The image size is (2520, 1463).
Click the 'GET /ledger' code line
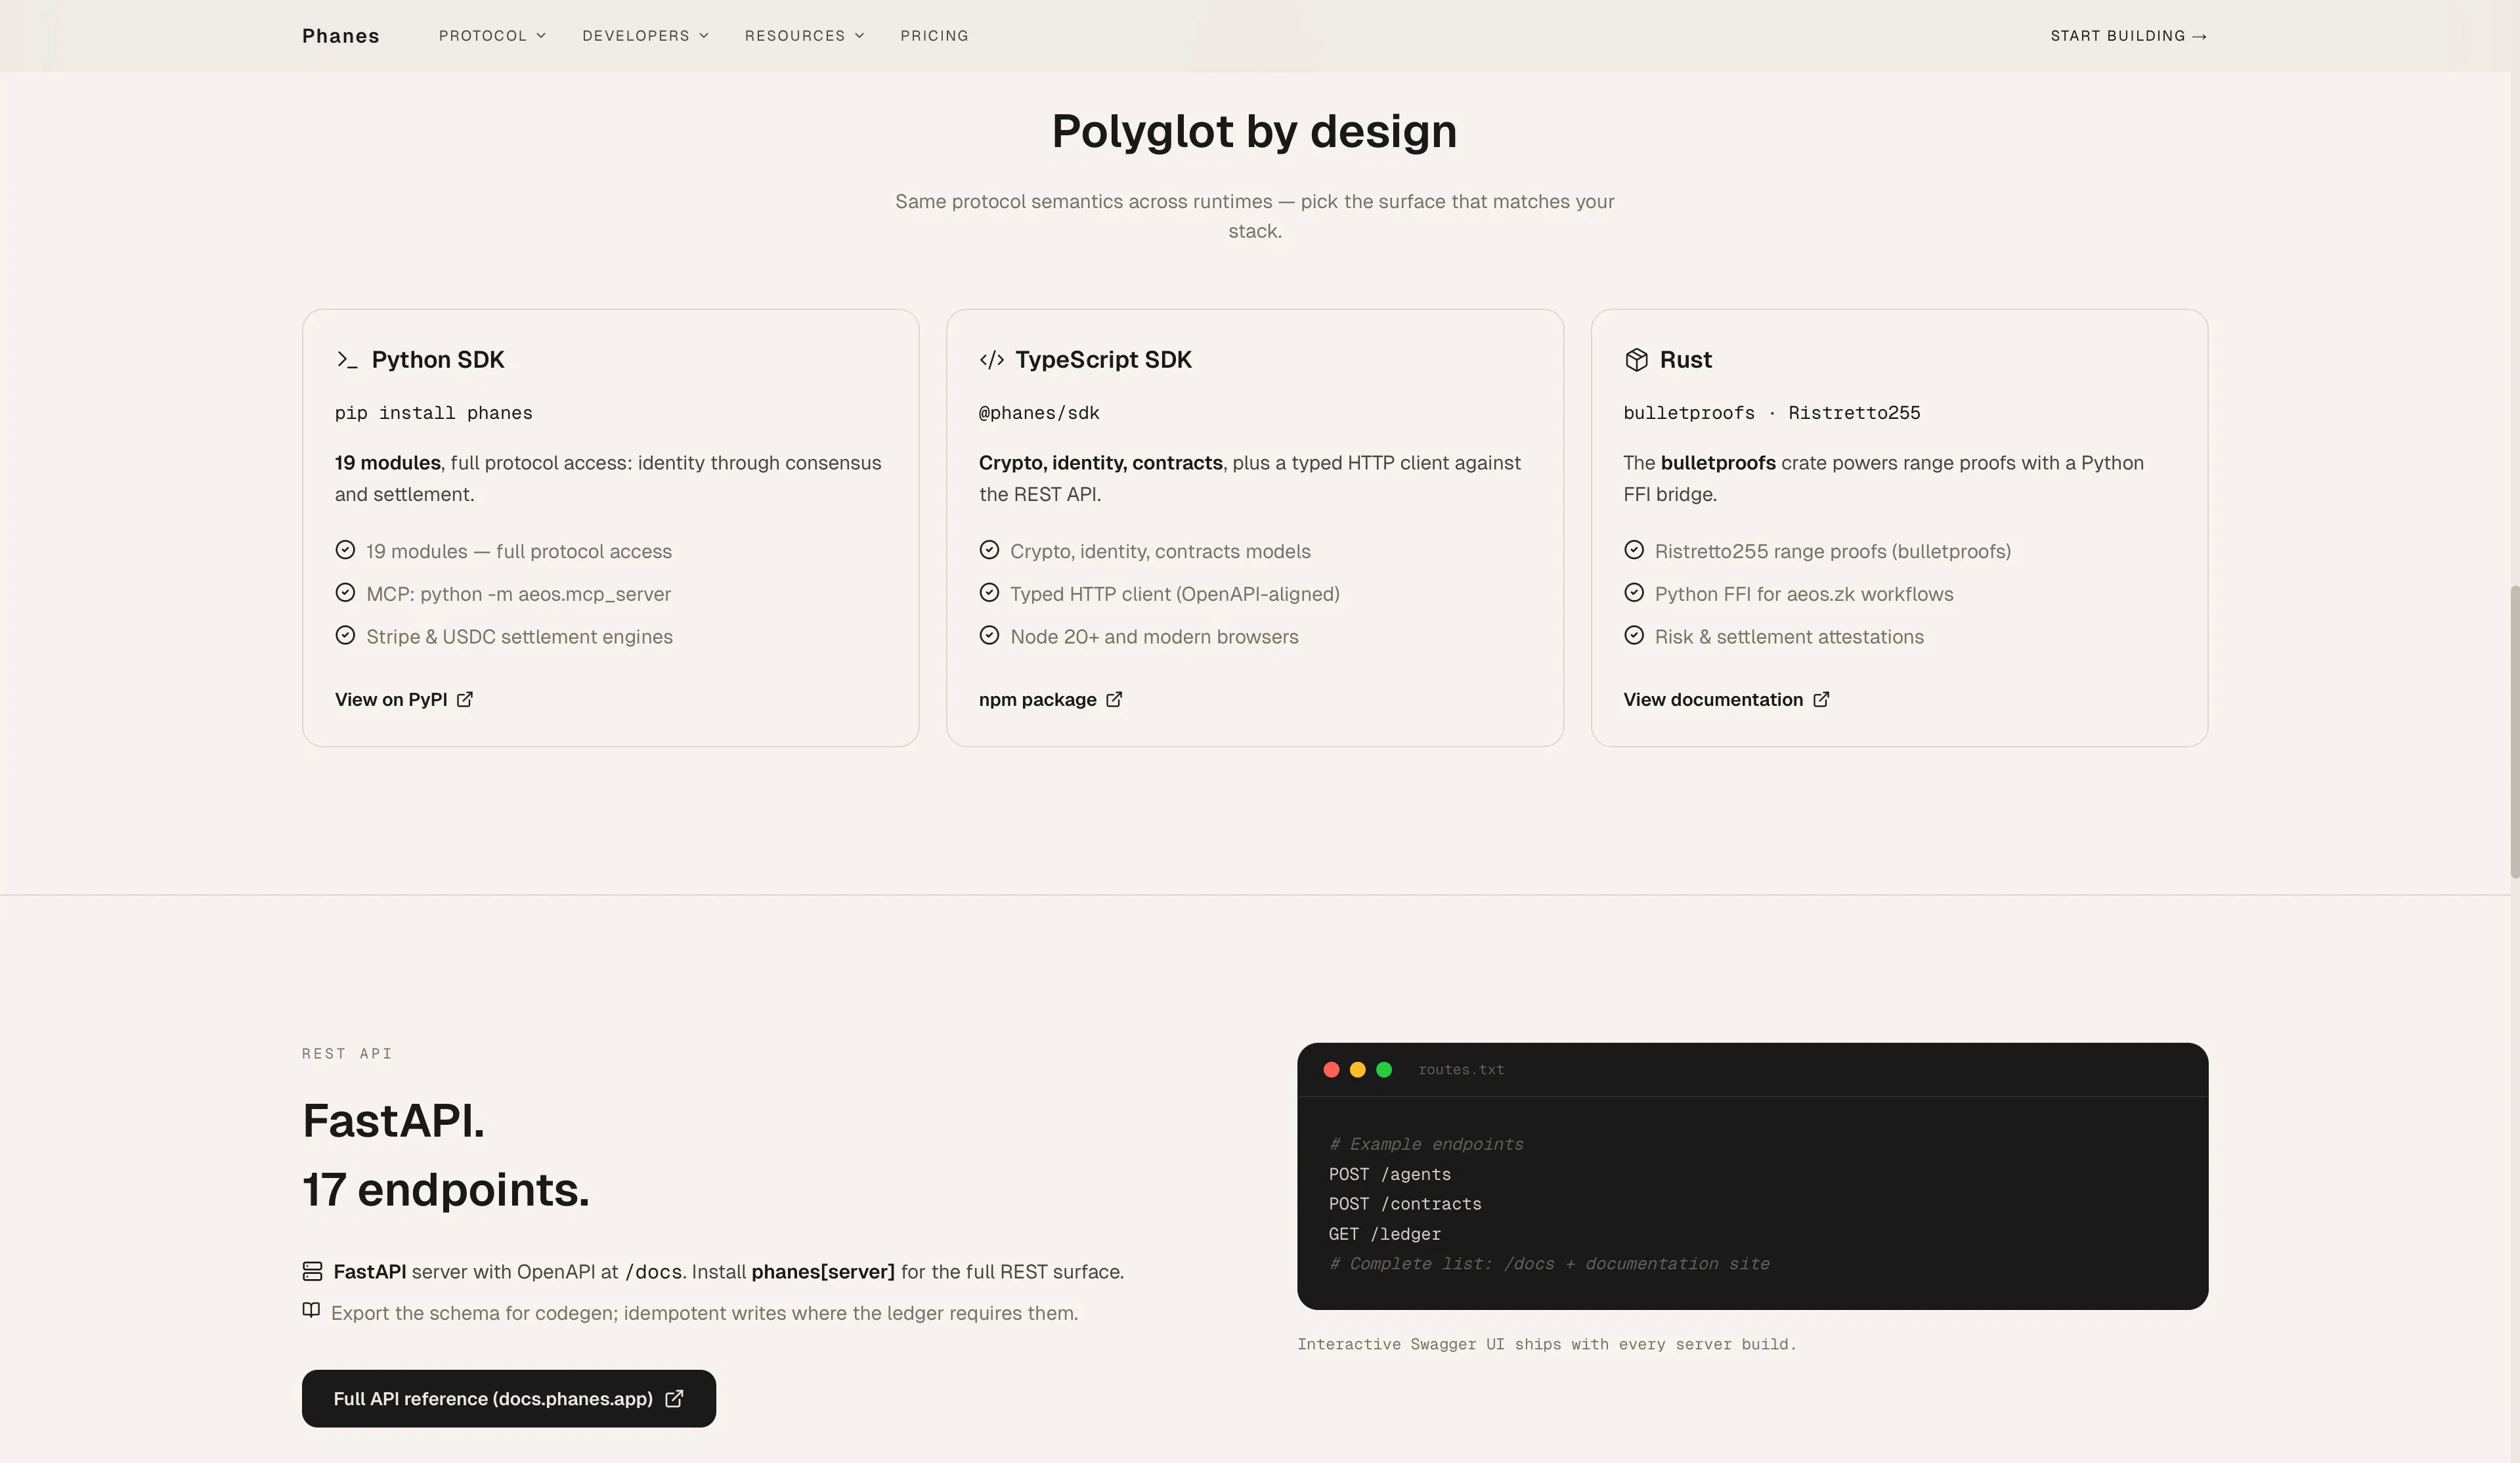pyautogui.click(x=1385, y=1234)
